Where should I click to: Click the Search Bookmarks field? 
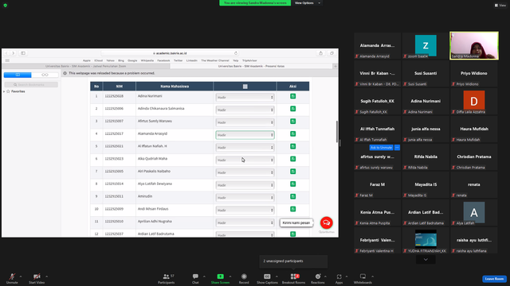tap(31, 85)
